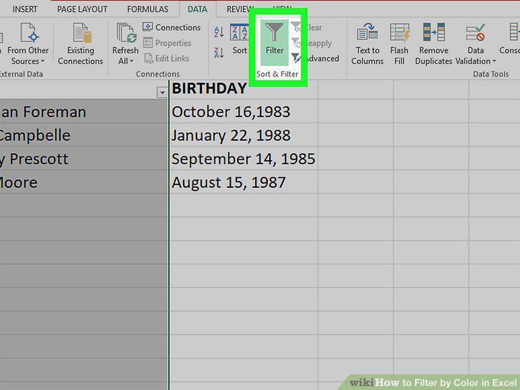Select the Prescott name cell
The image size is (520, 390).
[x=84, y=159]
